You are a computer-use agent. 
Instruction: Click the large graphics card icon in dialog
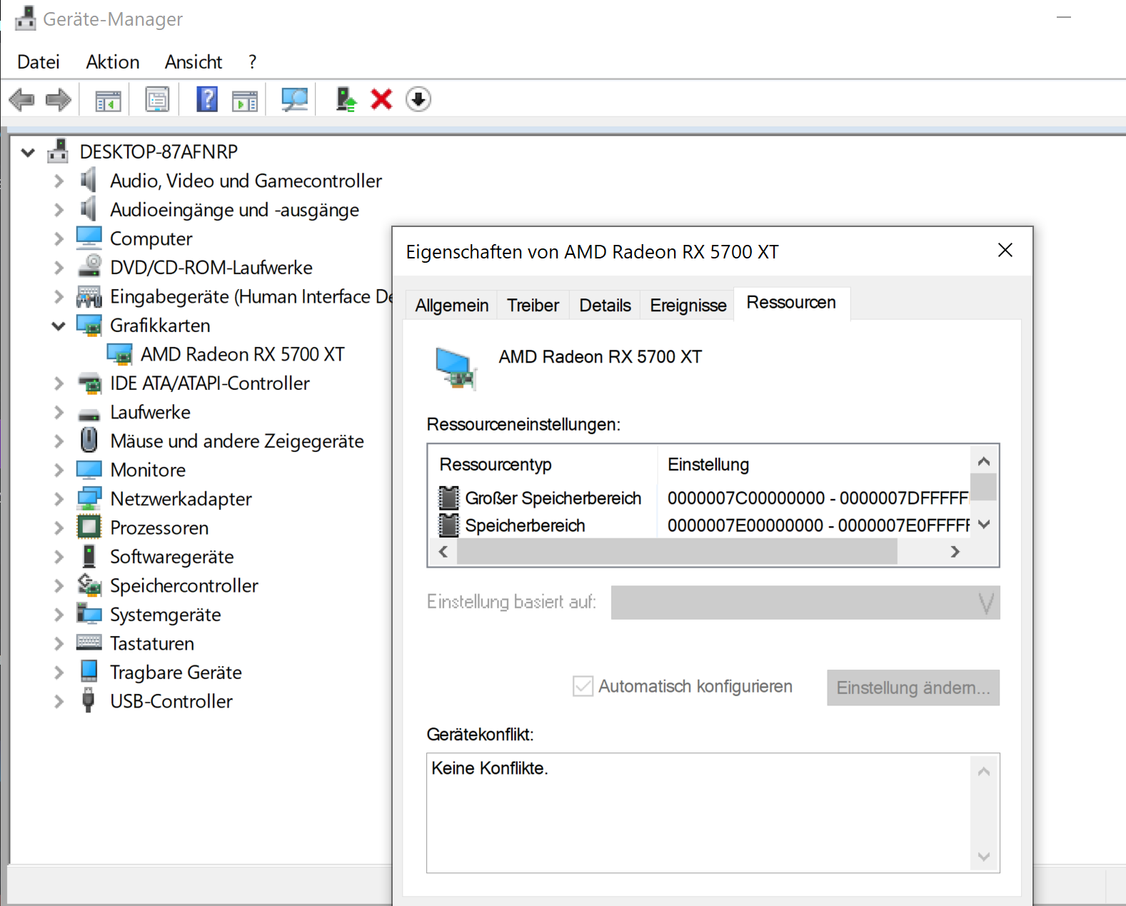point(456,368)
